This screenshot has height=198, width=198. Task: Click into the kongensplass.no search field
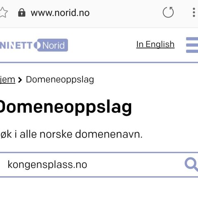pyautogui.click(x=92, y=165)
